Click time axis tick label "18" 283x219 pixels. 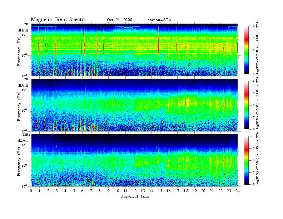click(186, 191)
